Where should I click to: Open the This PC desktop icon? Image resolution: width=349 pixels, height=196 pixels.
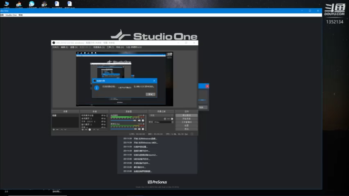[x=7, y=4]
